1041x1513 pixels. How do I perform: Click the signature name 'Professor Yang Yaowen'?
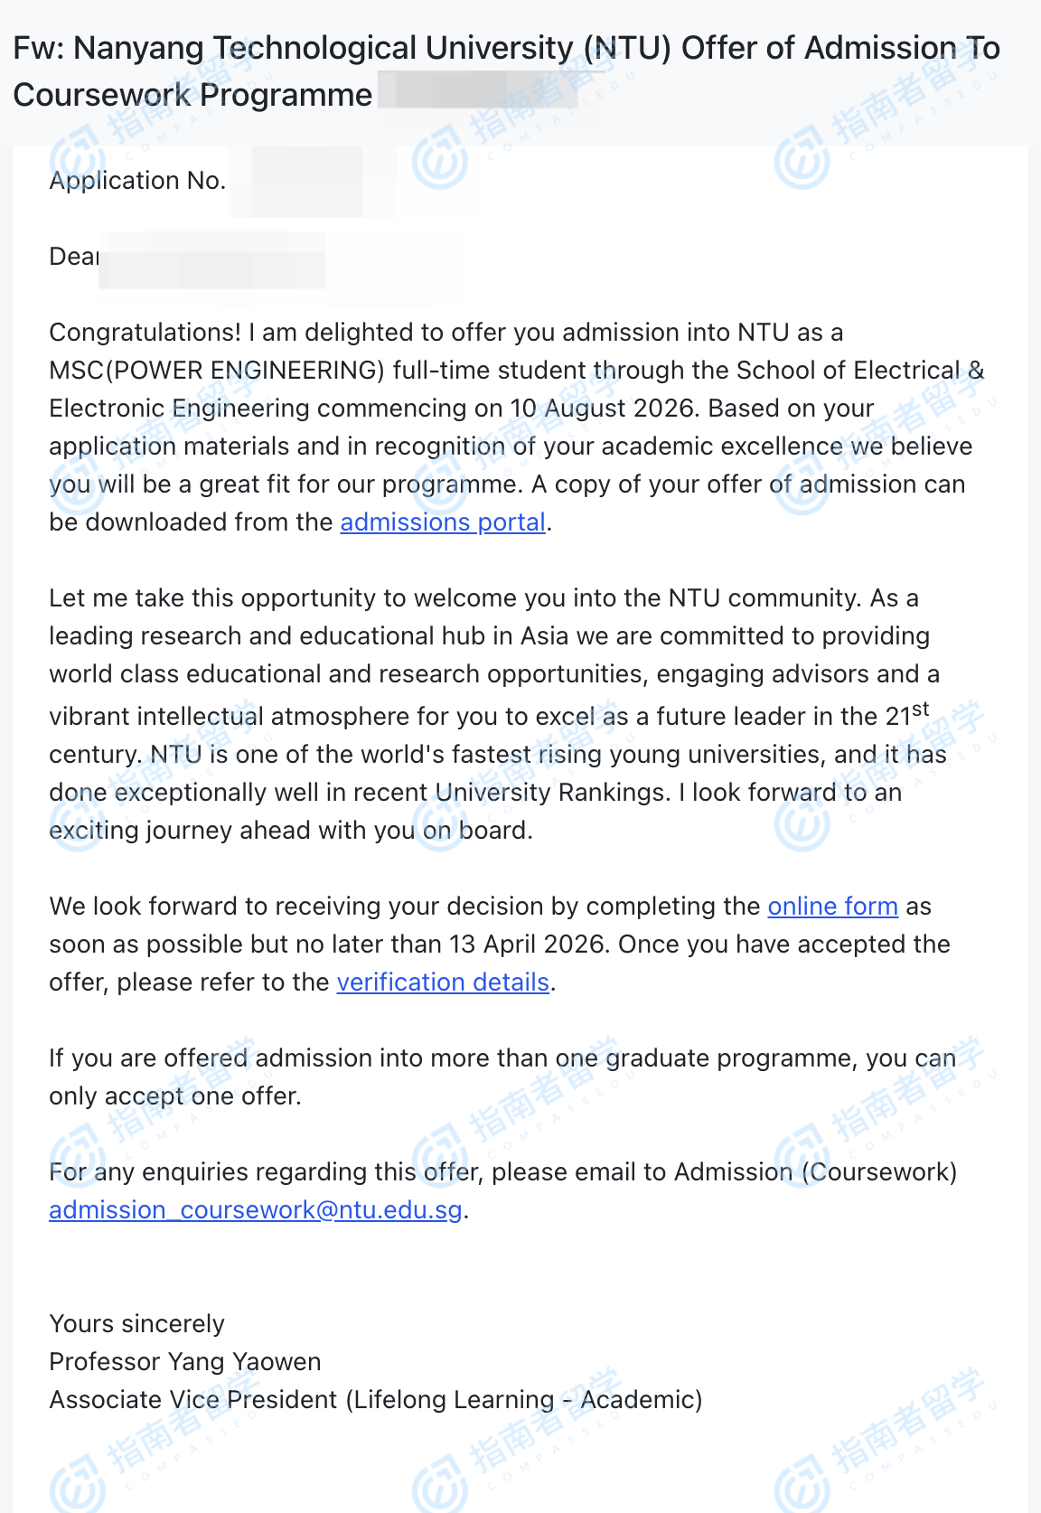185,1362
